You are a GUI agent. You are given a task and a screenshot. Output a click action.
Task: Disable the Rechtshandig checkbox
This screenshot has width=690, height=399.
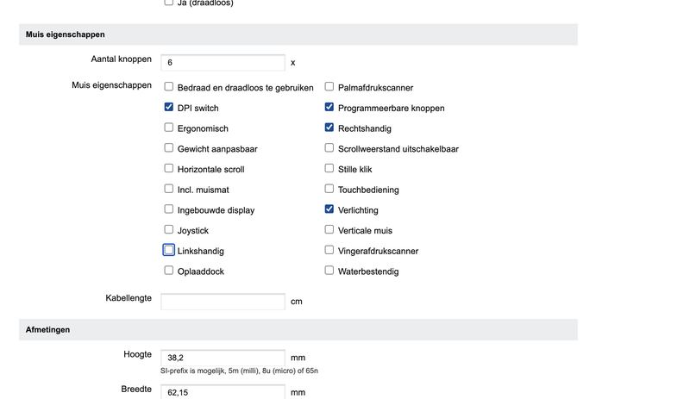point(329,128)
